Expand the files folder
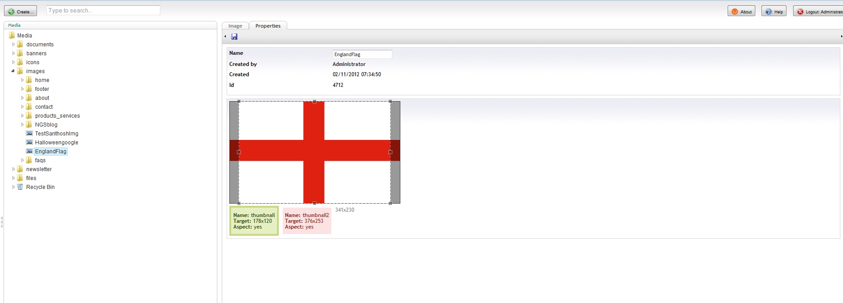 tap(13, 178)
